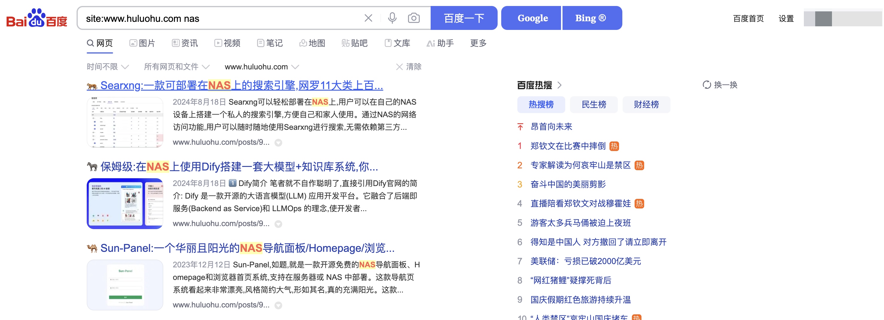
Task: Click the X icon next to 清除
Action: point(399,67)
